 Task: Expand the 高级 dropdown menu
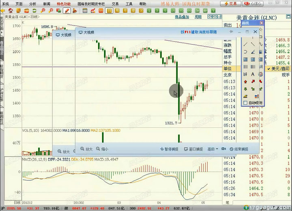pyautogui.click(x=213, y=149)
